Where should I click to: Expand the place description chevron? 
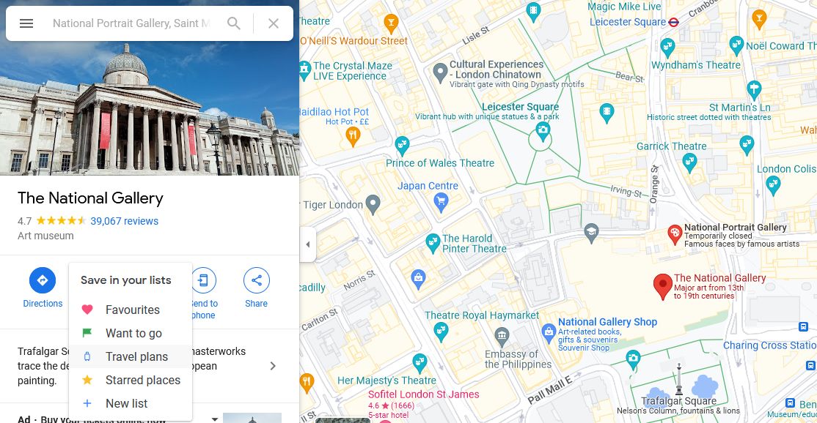point(273,366)
